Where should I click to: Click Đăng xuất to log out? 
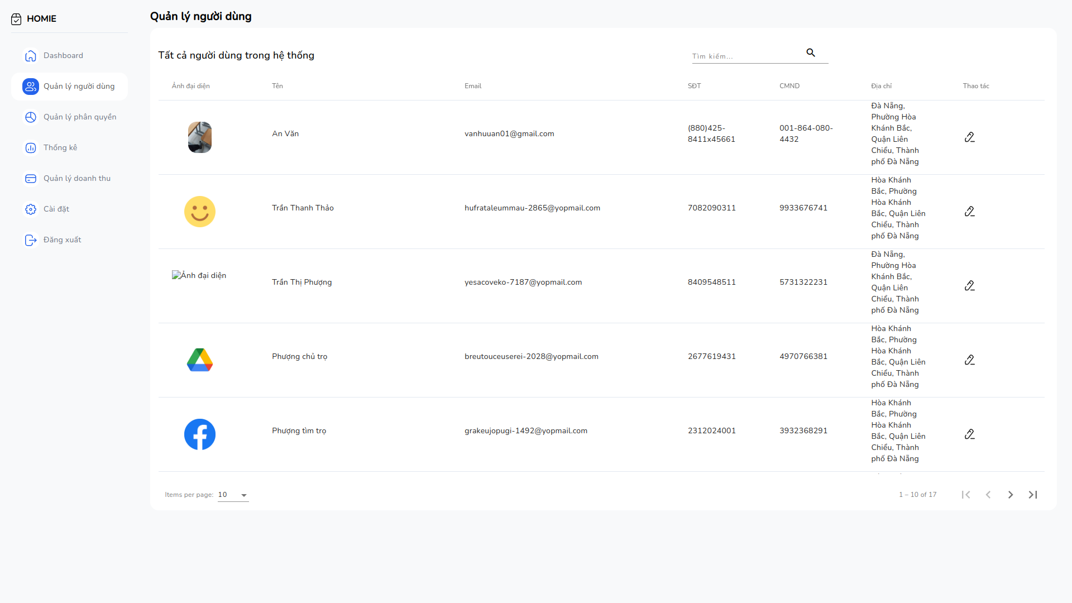(62, 240)
